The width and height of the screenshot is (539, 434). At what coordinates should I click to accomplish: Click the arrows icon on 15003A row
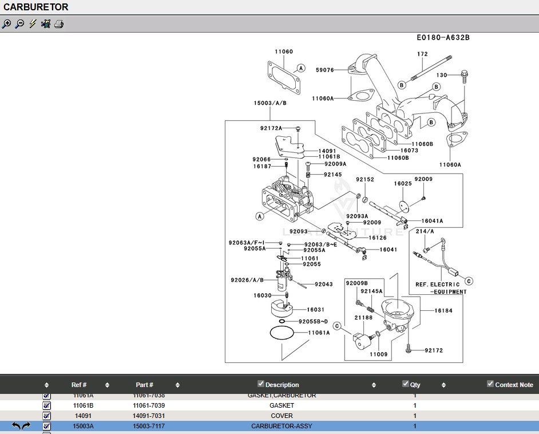[21, 426]
